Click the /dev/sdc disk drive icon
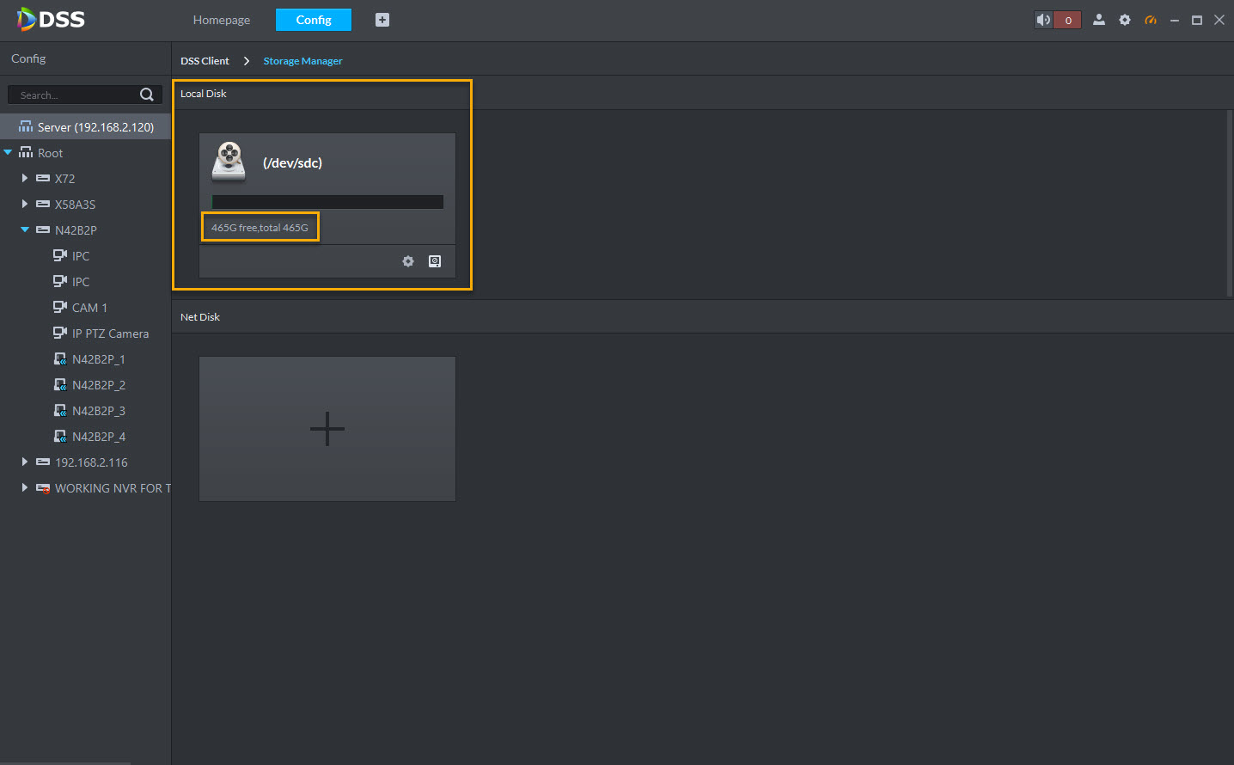 point(229,162)
